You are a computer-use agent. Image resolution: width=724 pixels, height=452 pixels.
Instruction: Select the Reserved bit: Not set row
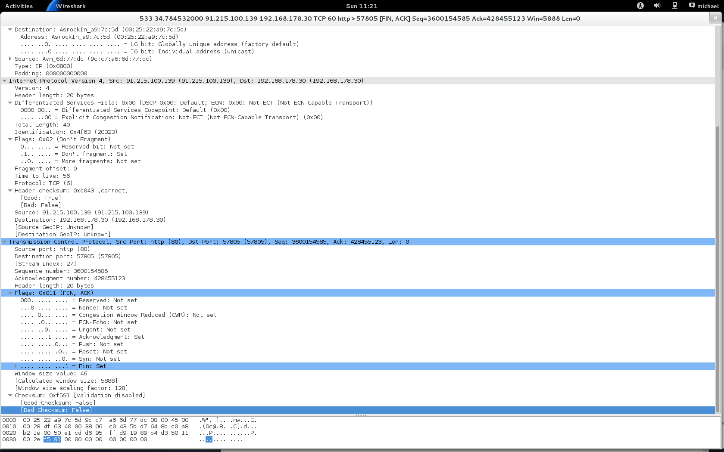coord(358,147)
